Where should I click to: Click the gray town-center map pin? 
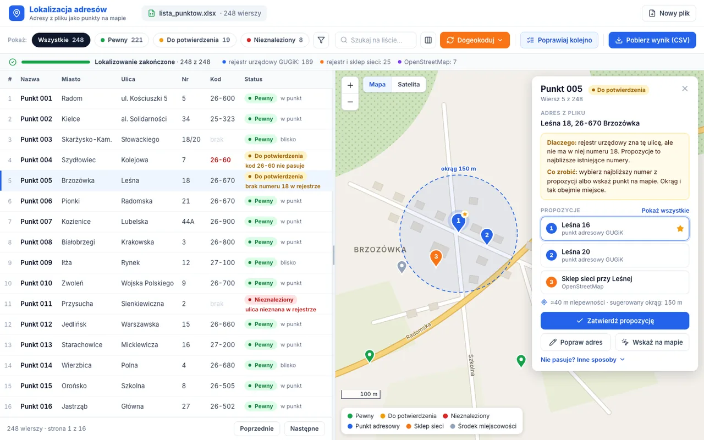402,267
